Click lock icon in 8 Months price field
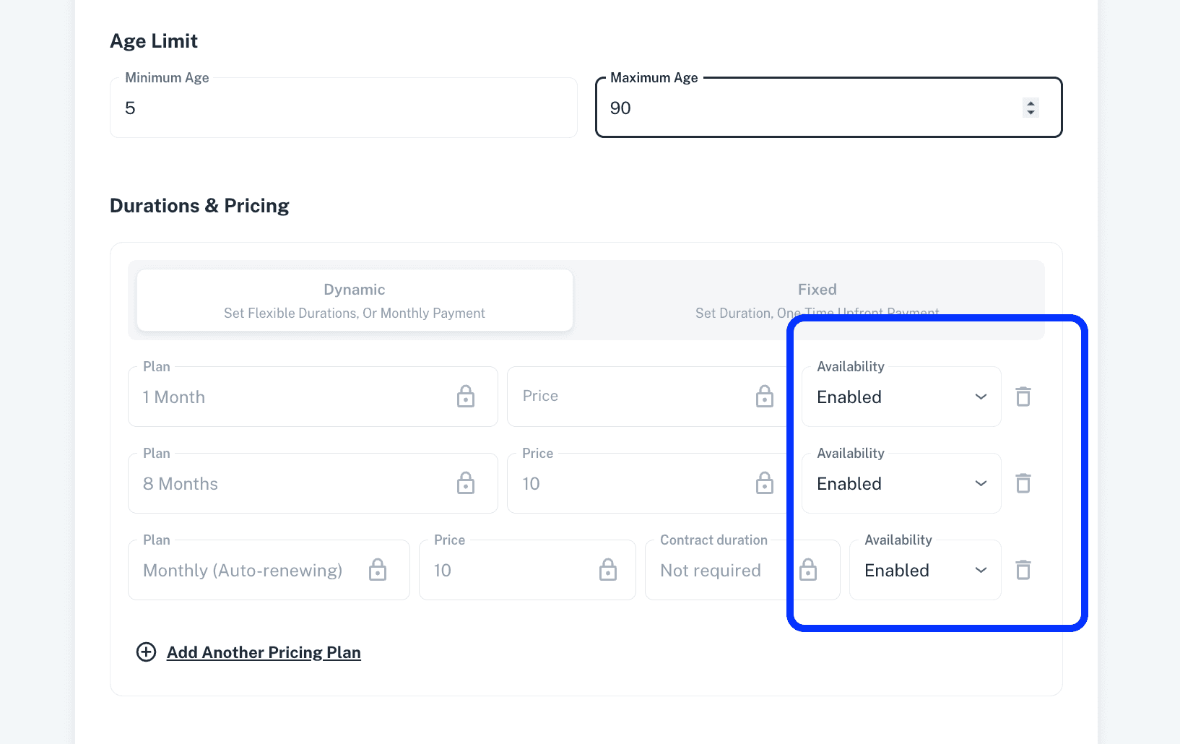The width and height of the screenshot is (1180, 744). tap(765, 483)
